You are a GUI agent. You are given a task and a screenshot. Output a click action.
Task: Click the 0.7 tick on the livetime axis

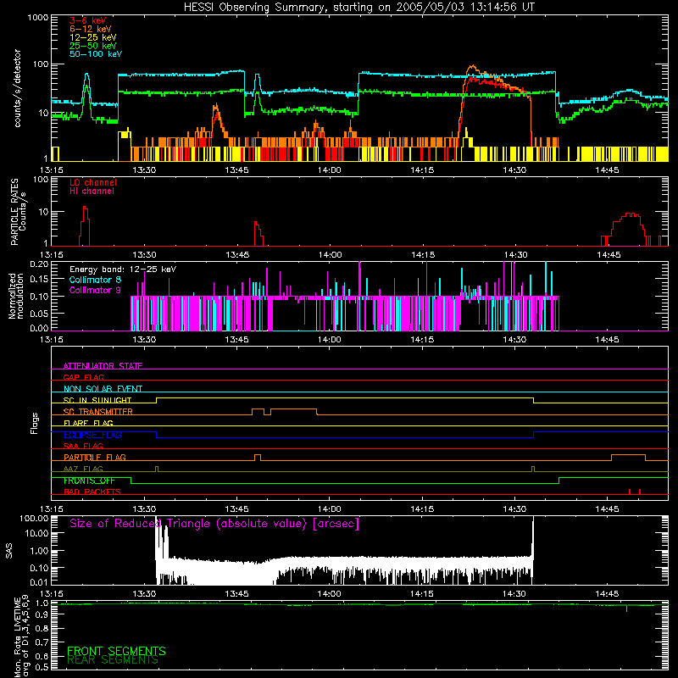pos(42,642)
